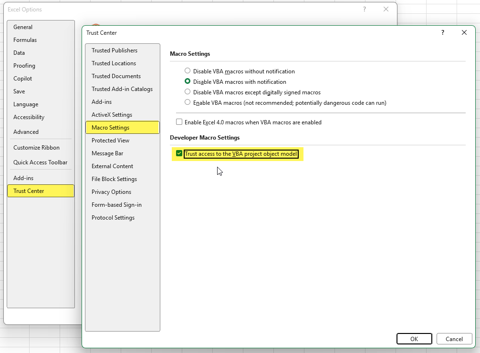The height and width of the screenshot is (353, 480).
Task: Select Enable VBA macros option
Action: coord(188,102)
